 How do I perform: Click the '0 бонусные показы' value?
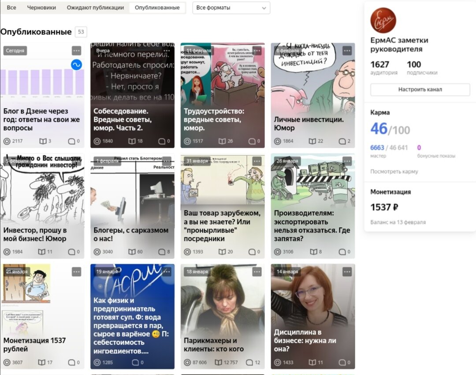[419, 148]
